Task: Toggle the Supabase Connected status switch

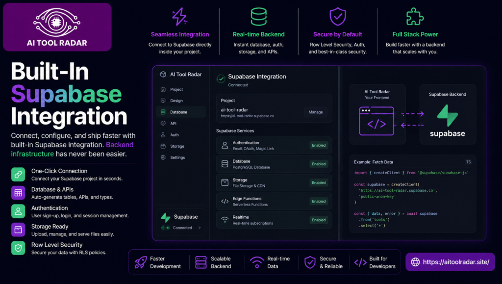Action: tap(166, 228)
